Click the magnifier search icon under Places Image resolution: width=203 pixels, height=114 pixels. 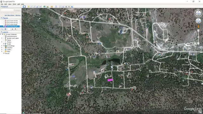2,29
